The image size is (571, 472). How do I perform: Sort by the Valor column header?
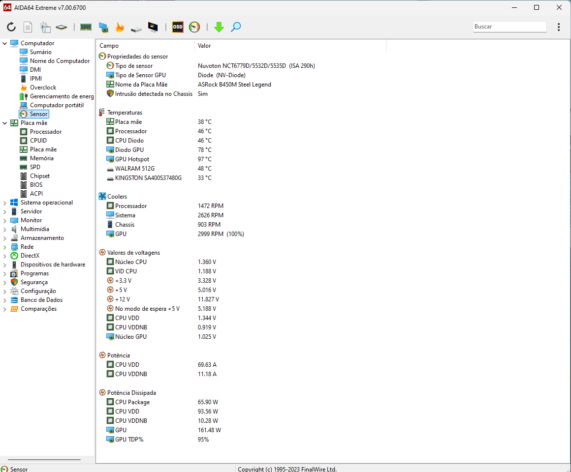tap(290, 45)
